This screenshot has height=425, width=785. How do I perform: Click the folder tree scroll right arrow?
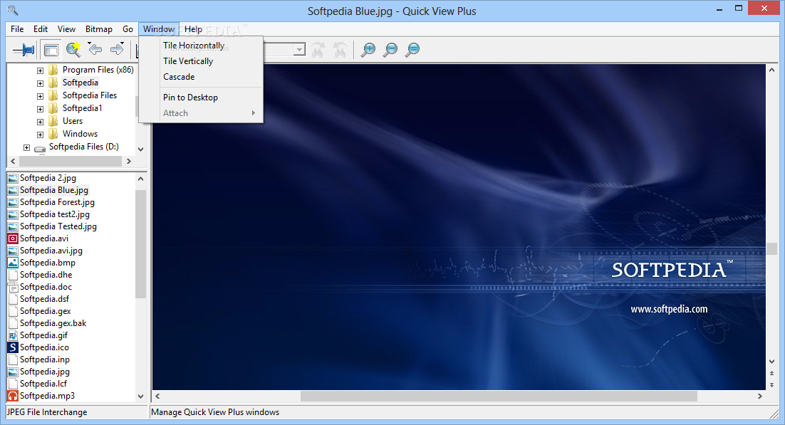point(129,161)
